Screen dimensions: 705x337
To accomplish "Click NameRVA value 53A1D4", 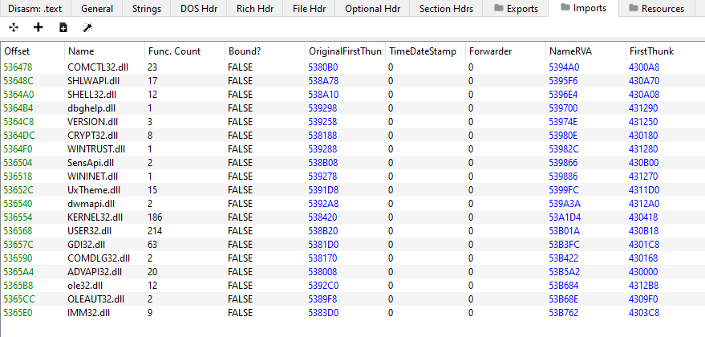I will pyautogui.click(x=565, y=217).
